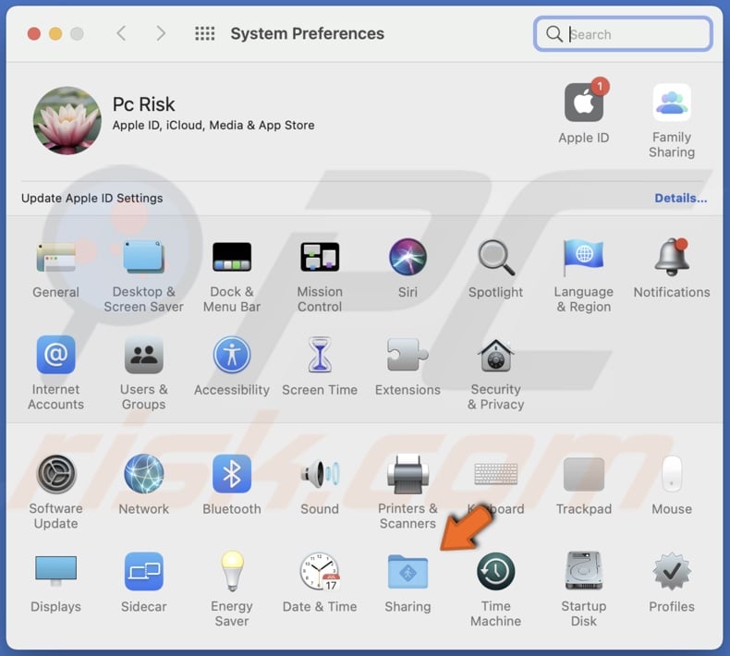Open Apple ID settings with badge
The height and width of the screenshot is (656, 730).
[584, 103]
